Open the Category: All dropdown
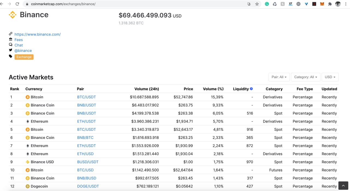The height and width of the screenshot is (191, 350). pos(306,77)
